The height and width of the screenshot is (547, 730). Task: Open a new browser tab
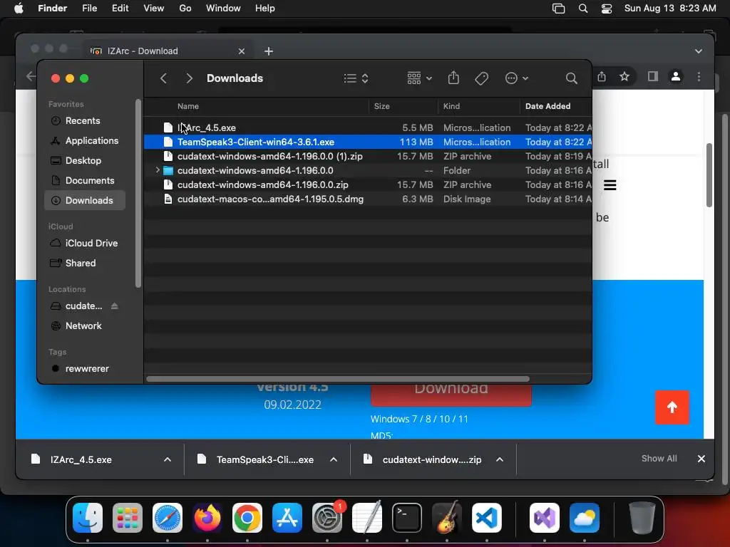point(269,51)
